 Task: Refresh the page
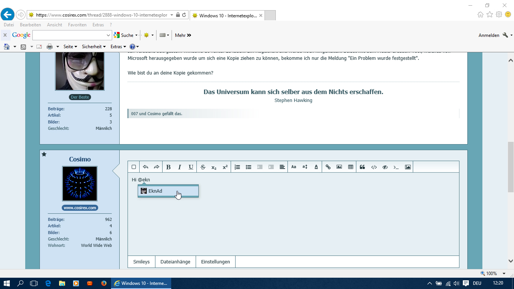tap(184, 15)
